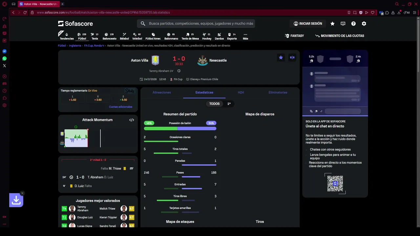Click the Aston Villa crest
420x236 pixels.
[x=155, y=60]
